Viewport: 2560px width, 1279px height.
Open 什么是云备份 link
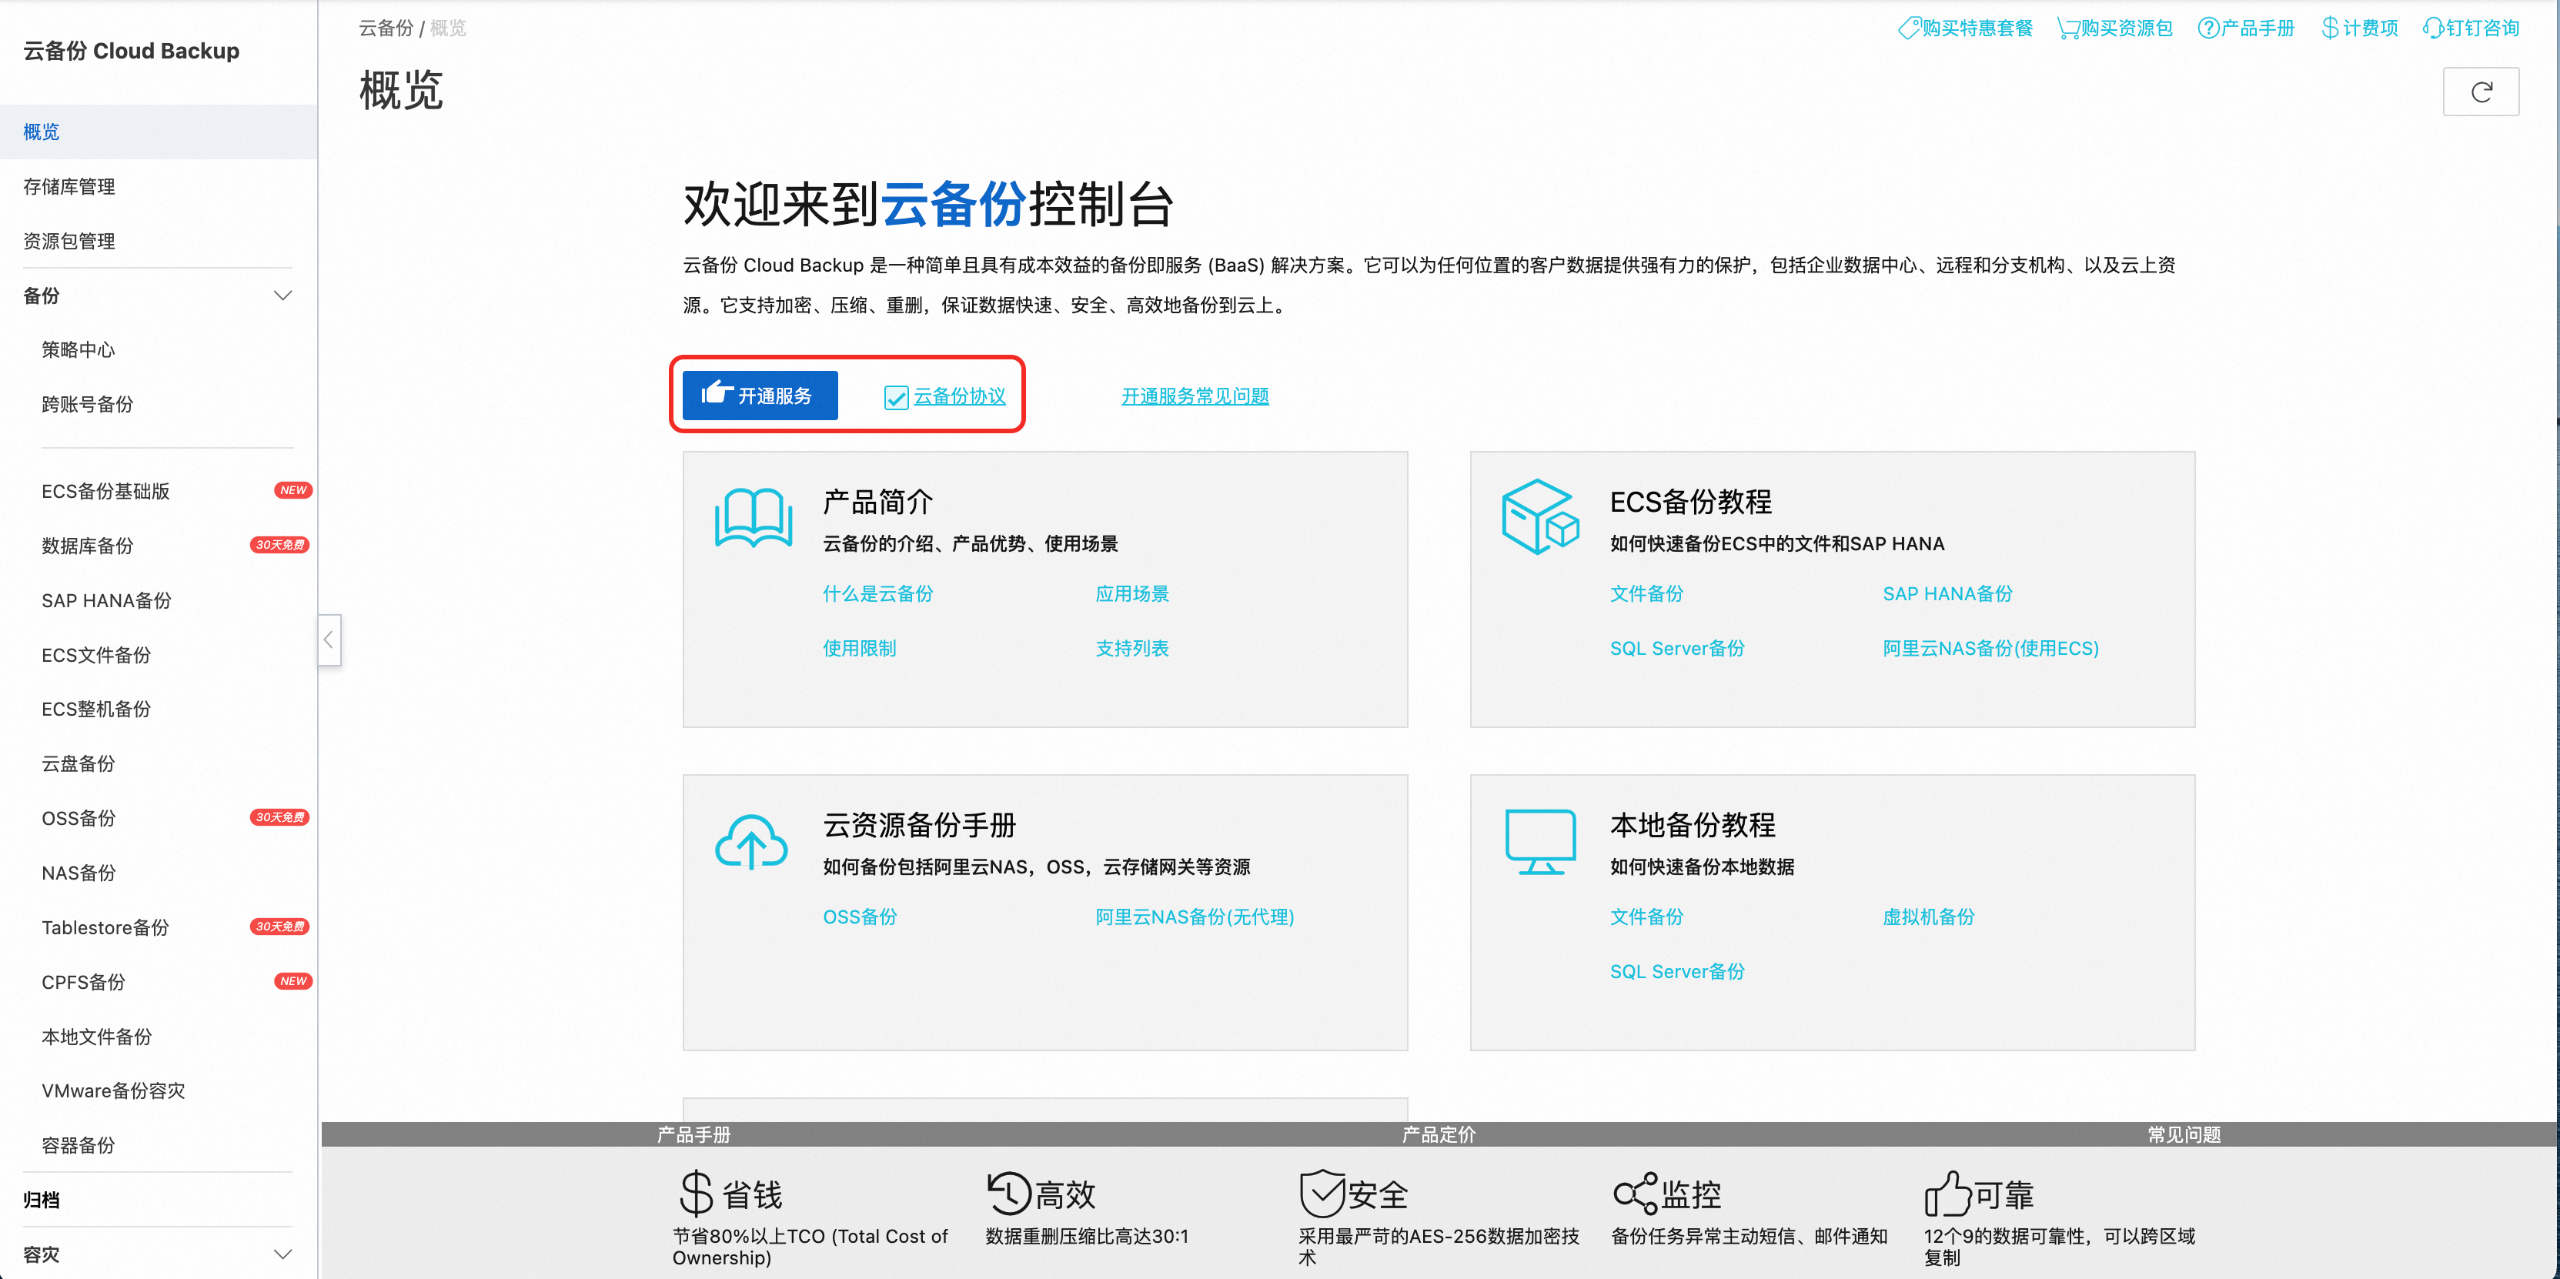pyautogui.click(x=877, y=593)
